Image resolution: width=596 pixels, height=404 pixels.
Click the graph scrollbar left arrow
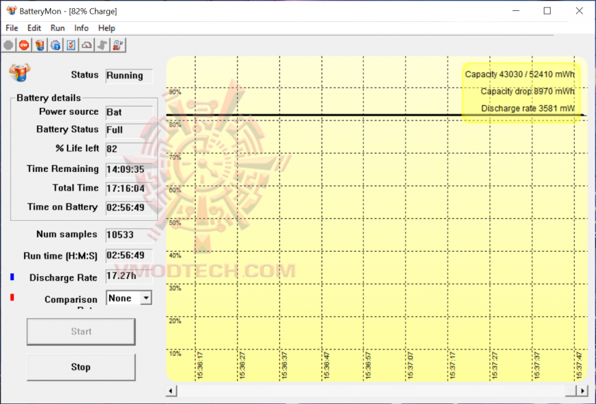(x=171, y=391)
